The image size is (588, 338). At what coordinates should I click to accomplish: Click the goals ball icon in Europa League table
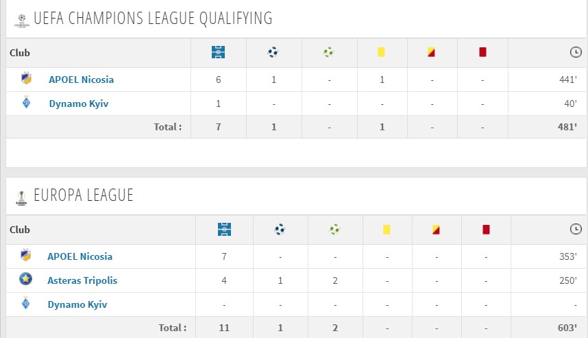pos(280,229)
